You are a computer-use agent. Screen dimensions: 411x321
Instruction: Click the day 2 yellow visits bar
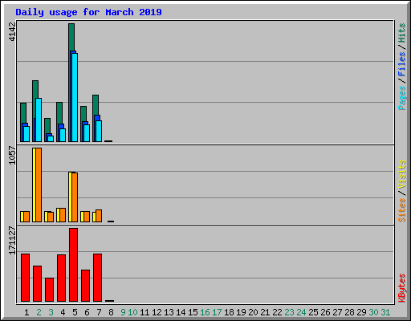(x=34, y=185)
